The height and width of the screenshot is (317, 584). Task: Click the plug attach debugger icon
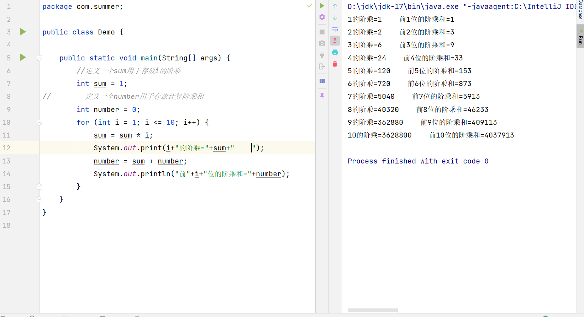click(322, 55)
